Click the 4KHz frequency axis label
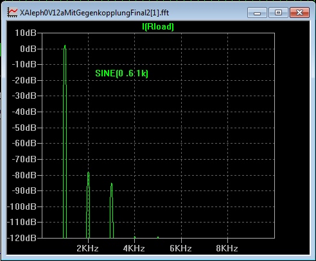This screenshot has height=261, width=316. point(134,249)
